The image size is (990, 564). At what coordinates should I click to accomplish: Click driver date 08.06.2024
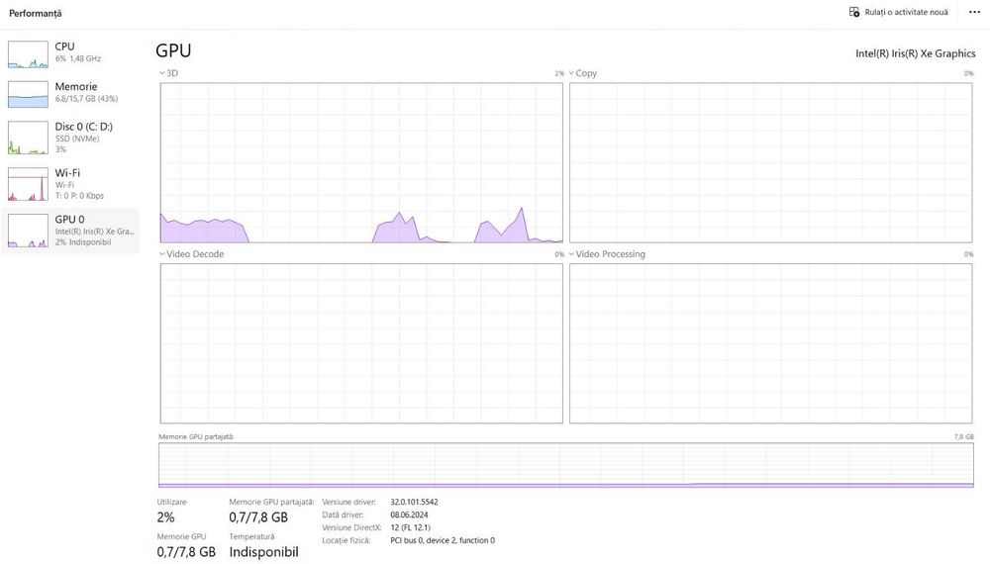point(409,515)
